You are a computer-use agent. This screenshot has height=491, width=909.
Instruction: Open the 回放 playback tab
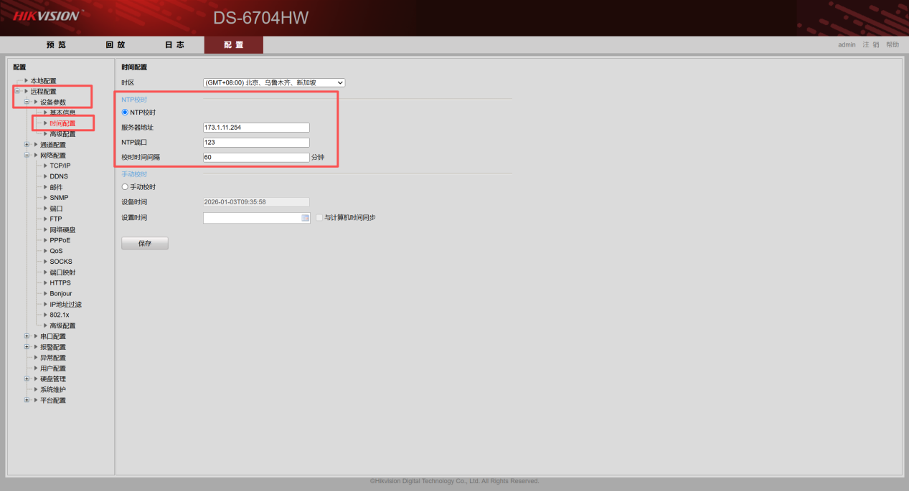[x=116, y=45]
